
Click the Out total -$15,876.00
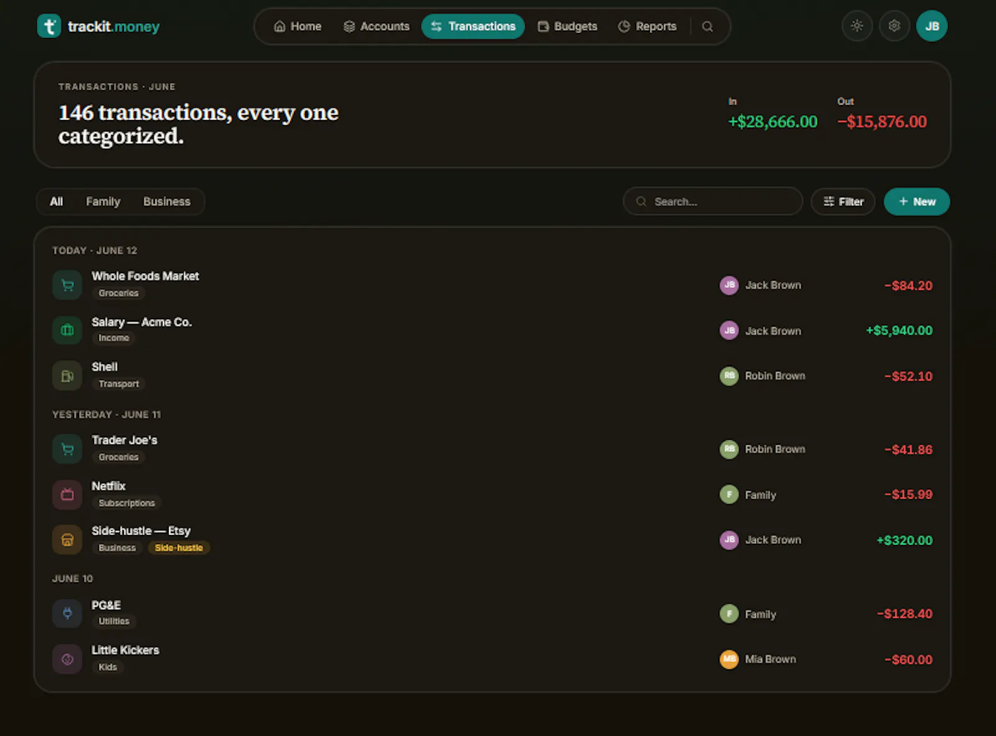point(882,122)
